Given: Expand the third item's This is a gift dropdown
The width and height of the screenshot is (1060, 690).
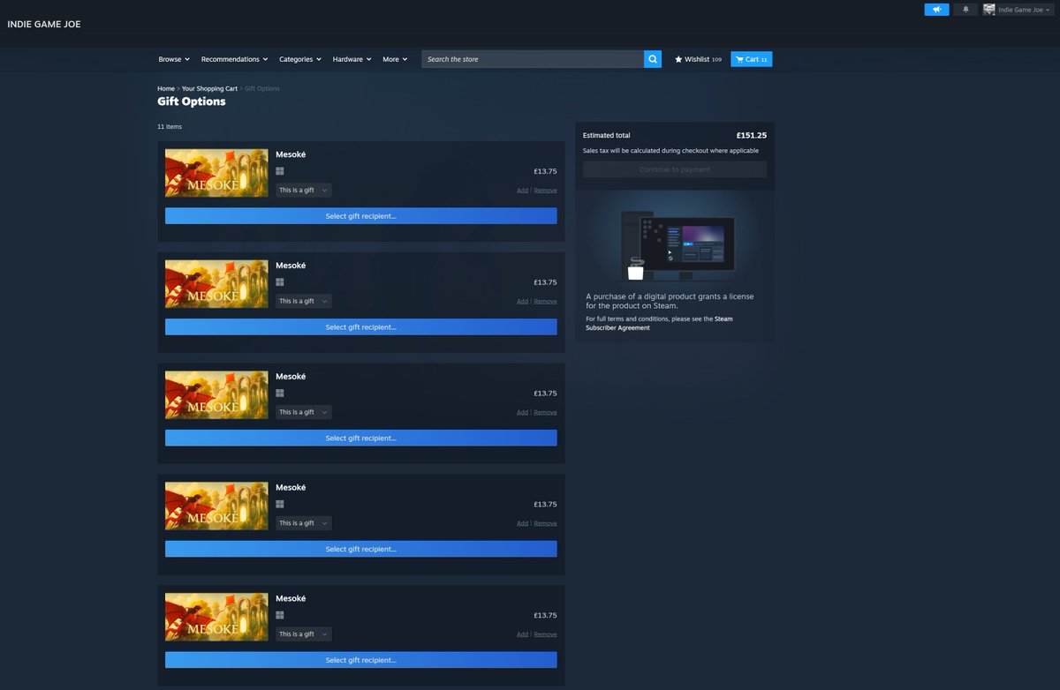Looking at the screenshot, I should coord(304,412).
